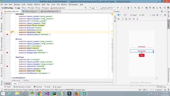Open the Build menu
The height and width of the screenshot is (96, 170).
44,5
